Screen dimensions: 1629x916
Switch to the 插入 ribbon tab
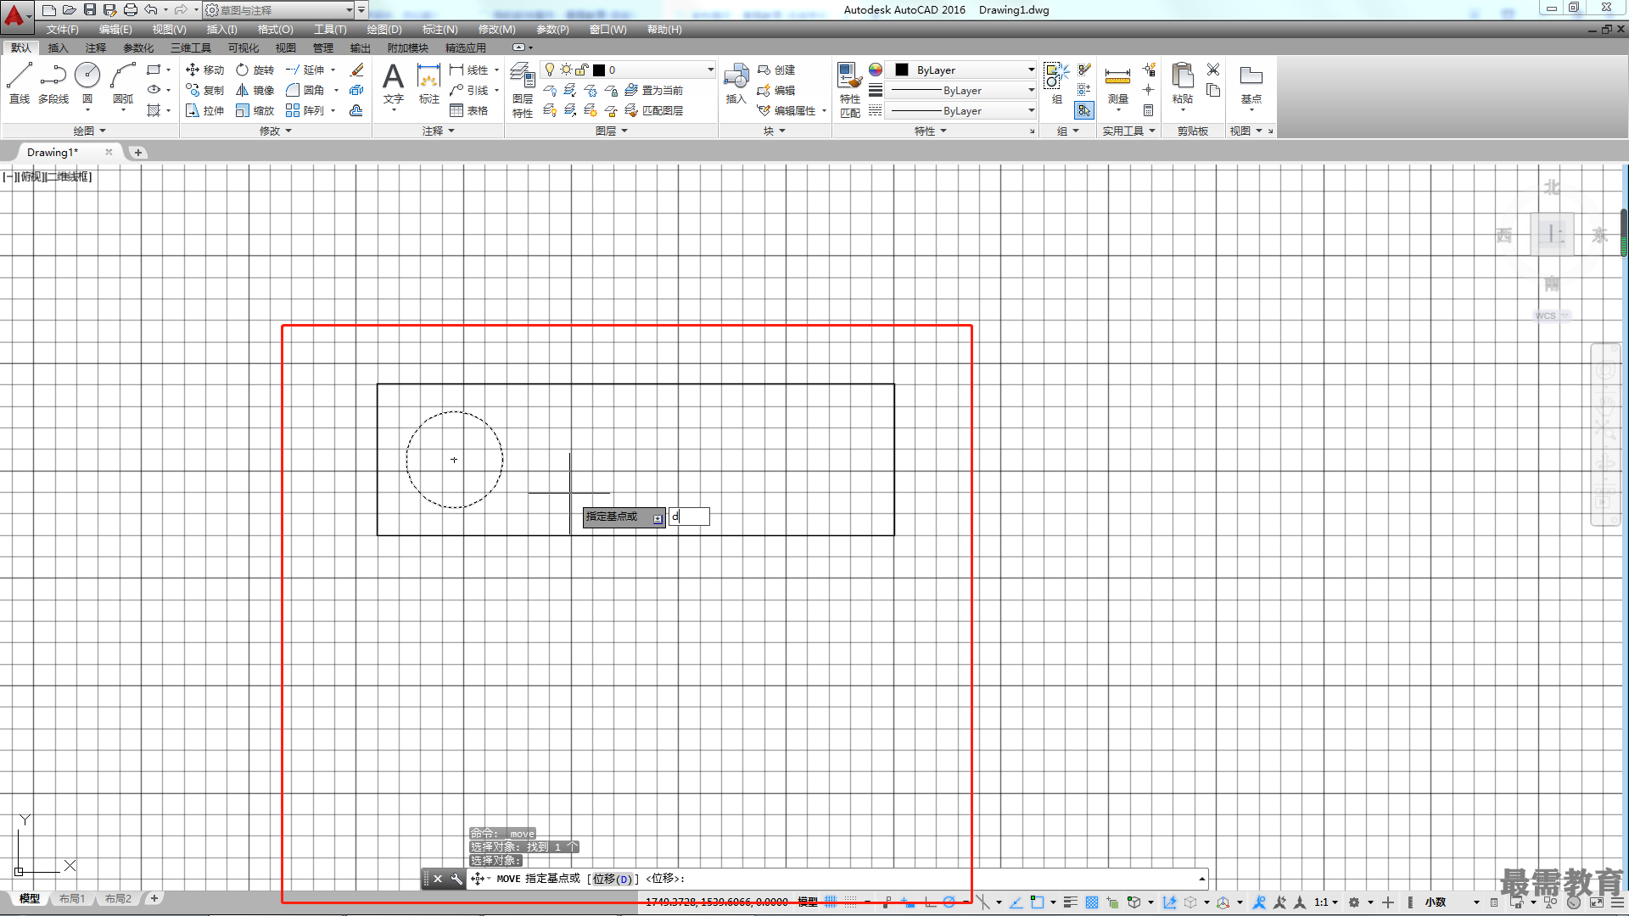pyautogui.click(x=58, y=47)
